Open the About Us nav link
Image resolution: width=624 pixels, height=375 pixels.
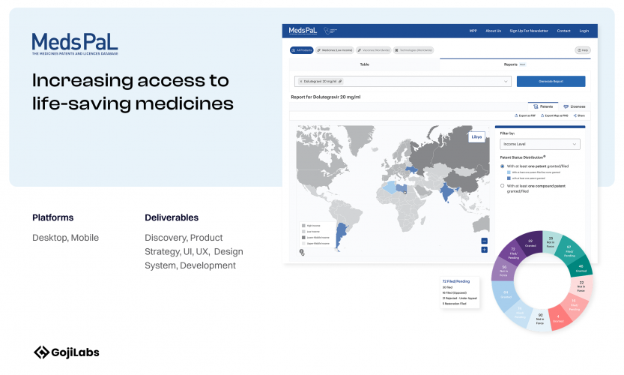(x=493, y=31)
